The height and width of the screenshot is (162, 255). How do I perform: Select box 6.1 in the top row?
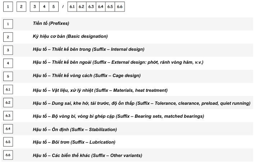pyautogui.click(x=72, y=7)
